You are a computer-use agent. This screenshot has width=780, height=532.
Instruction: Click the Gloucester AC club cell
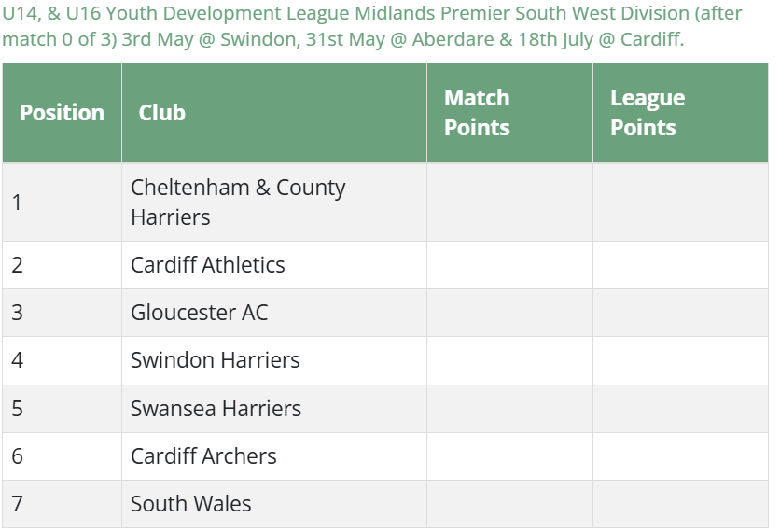point(200,313)
